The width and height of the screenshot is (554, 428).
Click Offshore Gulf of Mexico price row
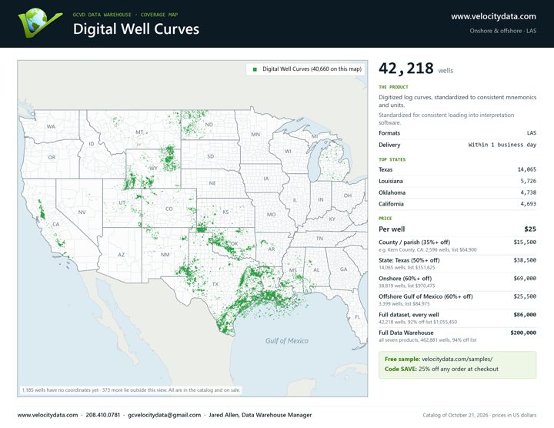(x=457, y=299)
